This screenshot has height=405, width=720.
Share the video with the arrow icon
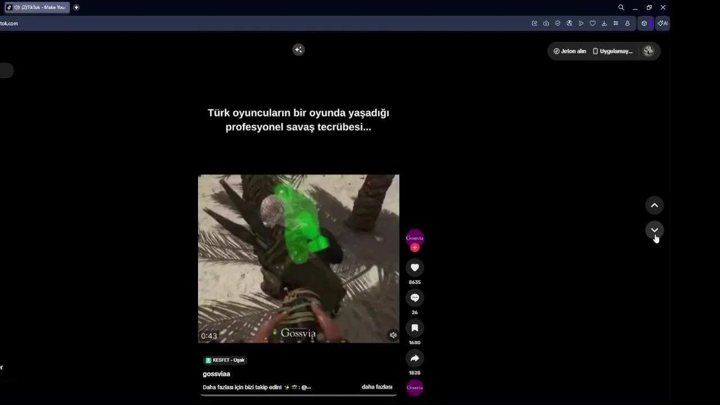click(415, 358)
